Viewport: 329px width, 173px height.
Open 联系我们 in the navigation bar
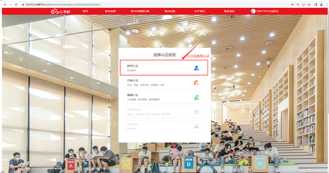[229, 11]
